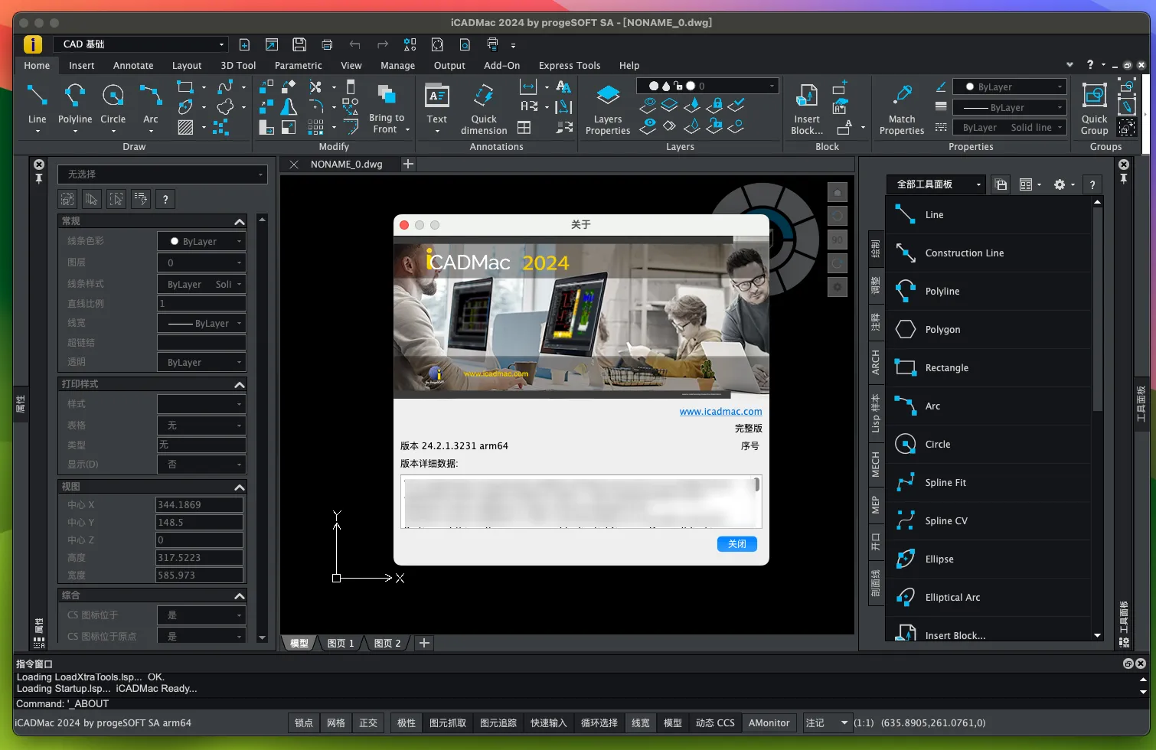This screenshot has height=750, width=1156.
Task: Click the AMonitor status bar button
Action: pos(769,723)
